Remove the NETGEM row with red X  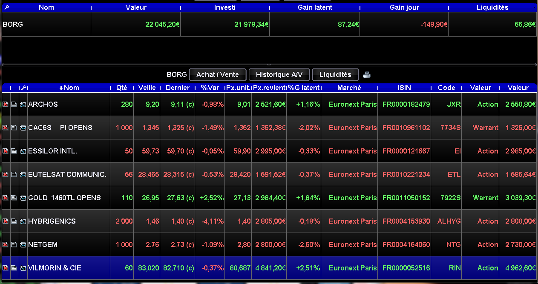[x=6, y=244]
